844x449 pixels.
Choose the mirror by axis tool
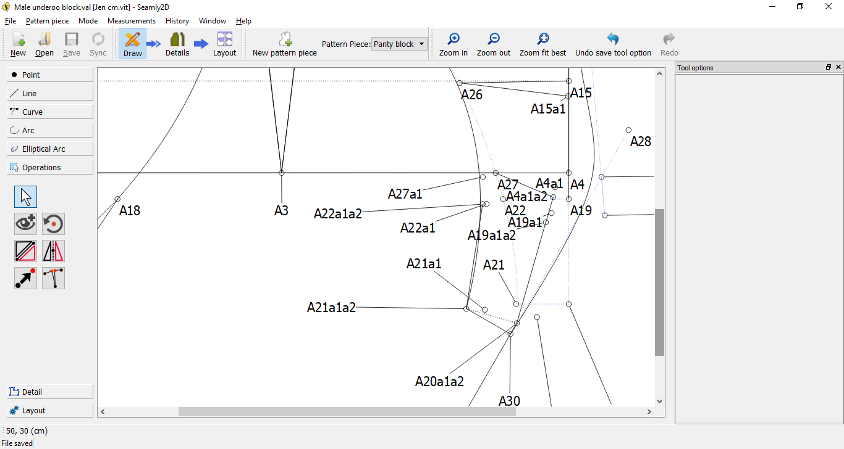53,251
